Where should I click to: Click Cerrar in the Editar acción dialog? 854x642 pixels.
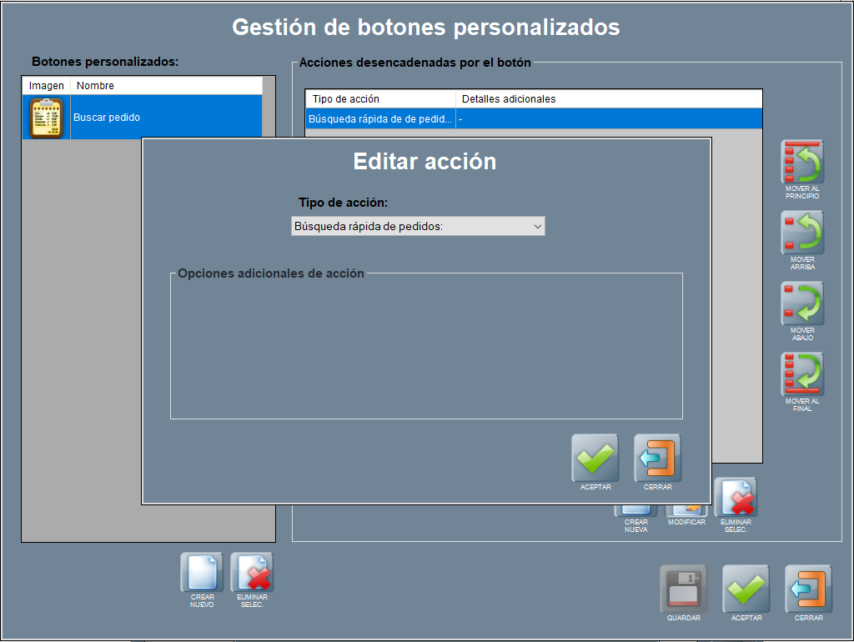pos(657,458)
